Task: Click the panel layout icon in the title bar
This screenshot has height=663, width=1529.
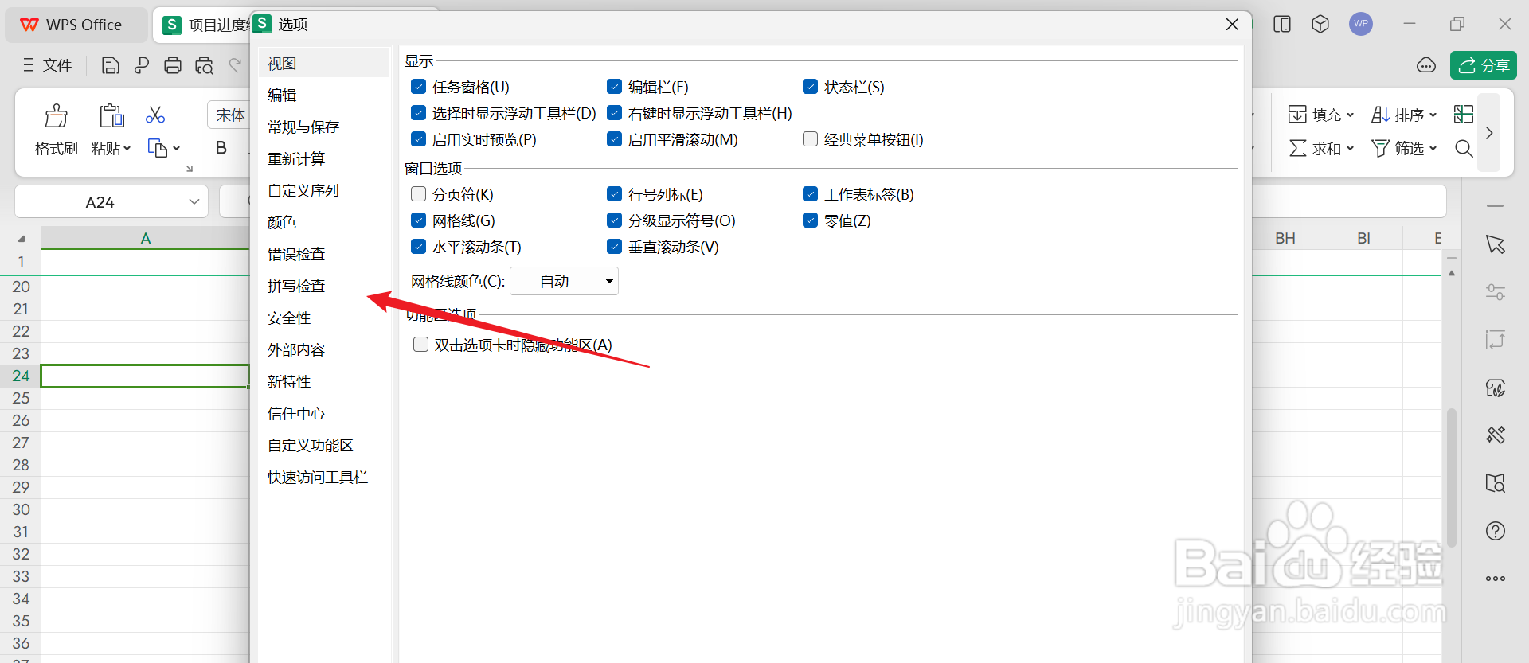Action: [1282, 24]
